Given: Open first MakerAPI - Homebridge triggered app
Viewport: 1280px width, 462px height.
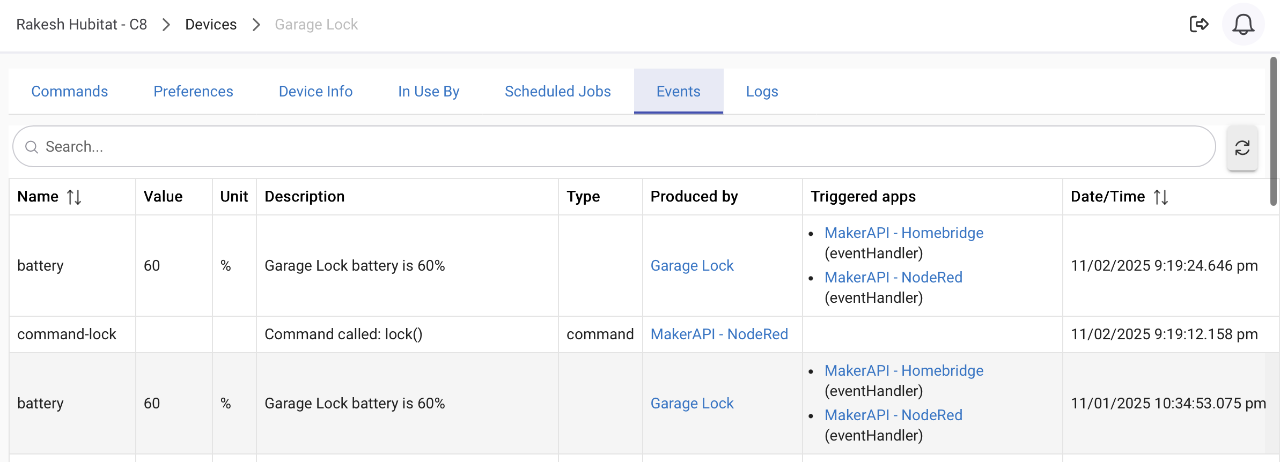Looking at the screenshot, I should coord(903,233).
